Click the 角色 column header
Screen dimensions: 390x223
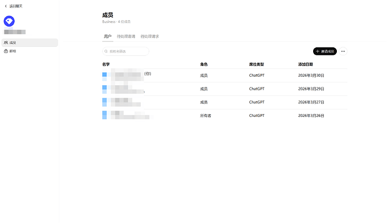(x=204, y=64)
